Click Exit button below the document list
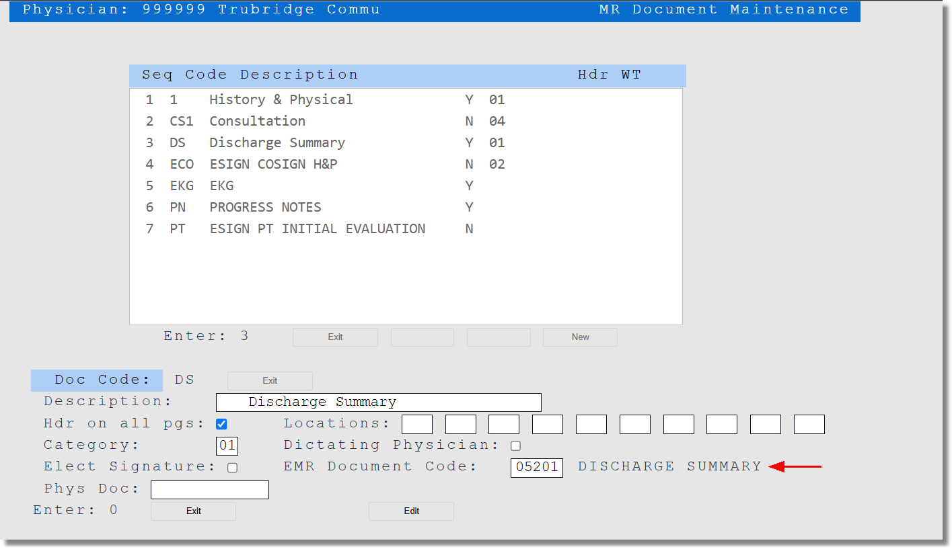Image resolution: width=952 pixels, height=549 pixels. pyautogui.click(x=335, y=337)
